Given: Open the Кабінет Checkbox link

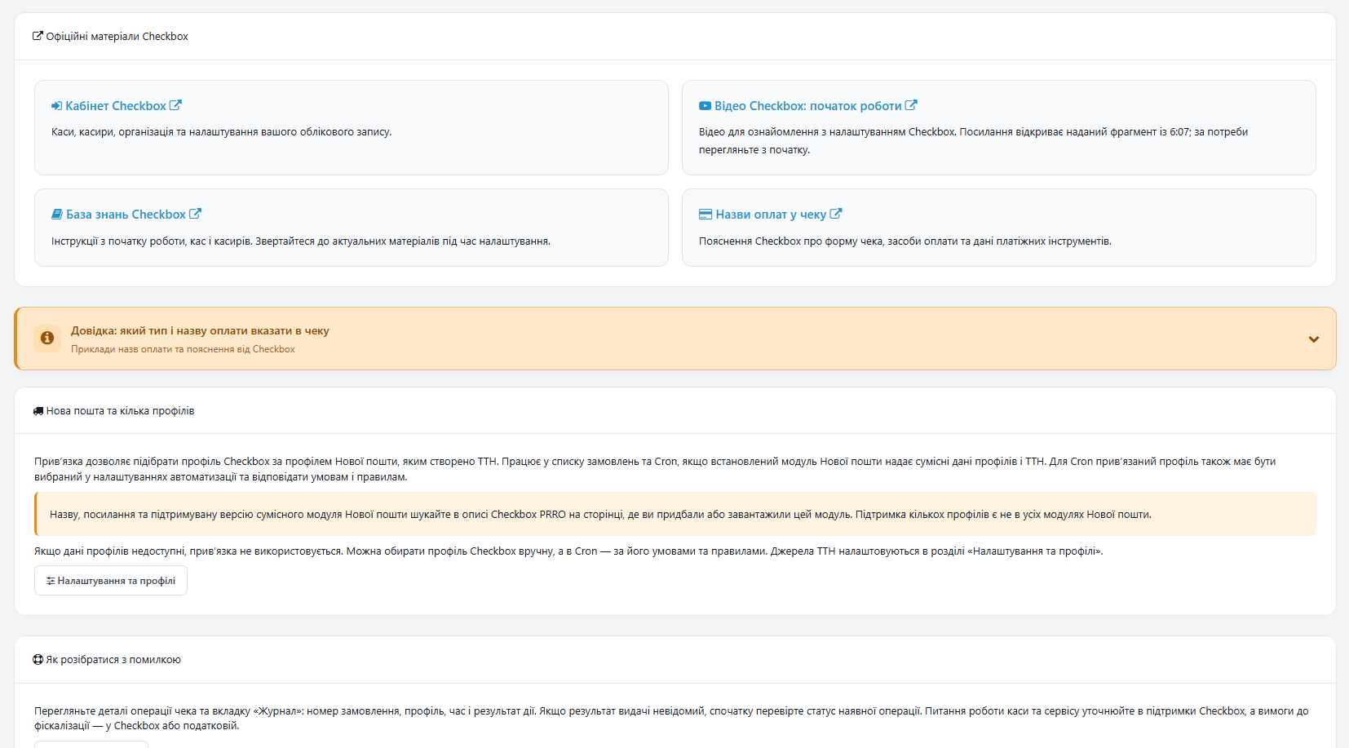Looking at the screenshot, I should click(x=117, y=106).
